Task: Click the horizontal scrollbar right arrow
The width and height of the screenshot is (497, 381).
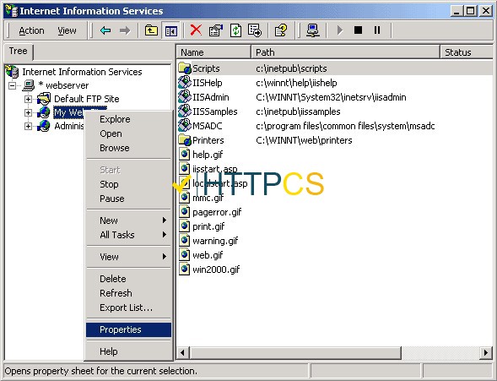Action: pos(486,353)
